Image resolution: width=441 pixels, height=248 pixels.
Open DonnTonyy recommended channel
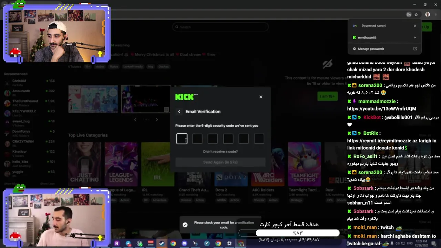click(x=30, y=133)
